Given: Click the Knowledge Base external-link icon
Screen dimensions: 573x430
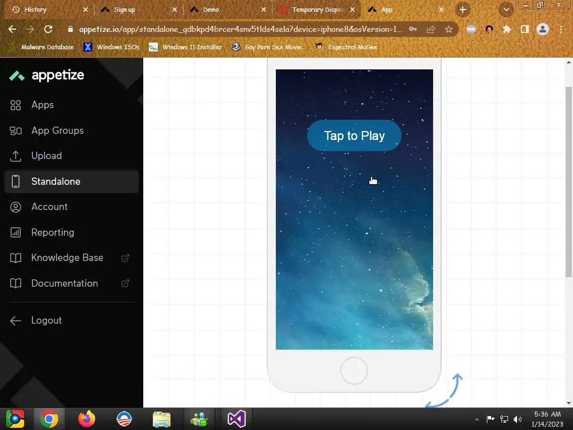Looking at the screenshot, I should pos(125,258).
